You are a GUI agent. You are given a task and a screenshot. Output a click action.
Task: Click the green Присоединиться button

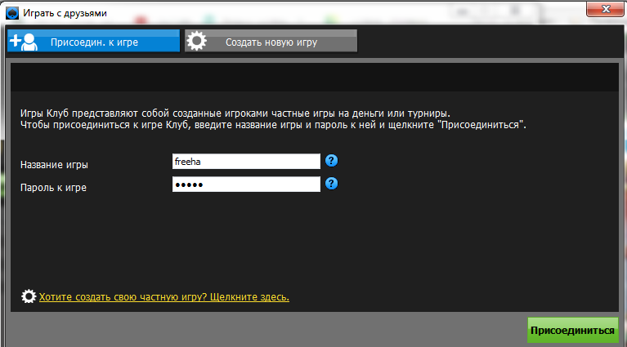coord(572,330)
